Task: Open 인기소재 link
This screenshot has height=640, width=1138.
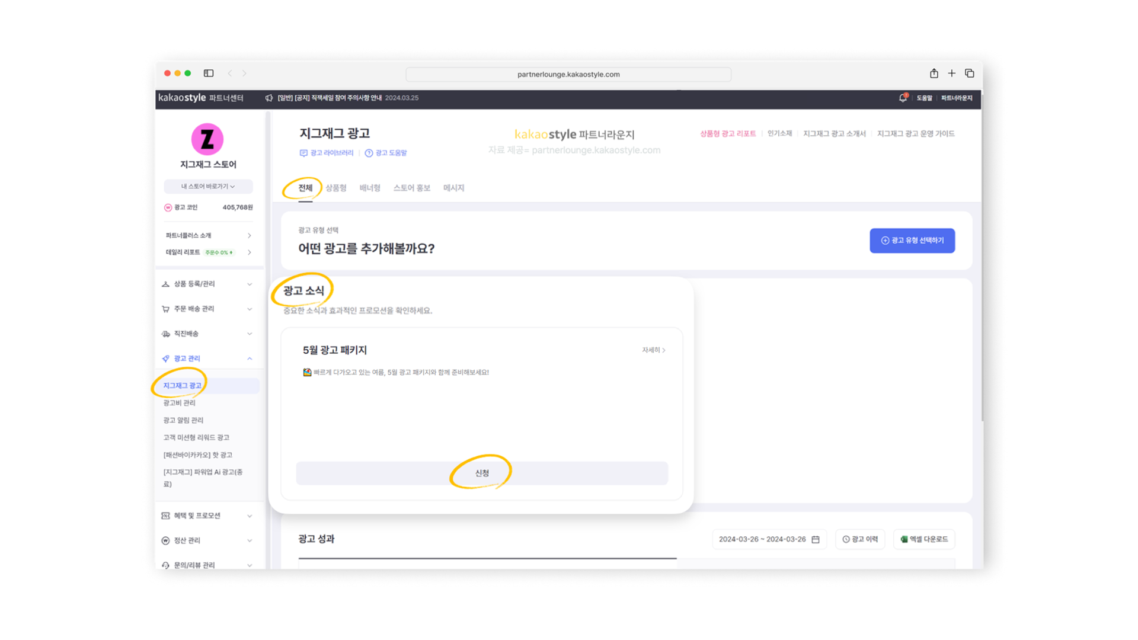Action: (780, 134)
